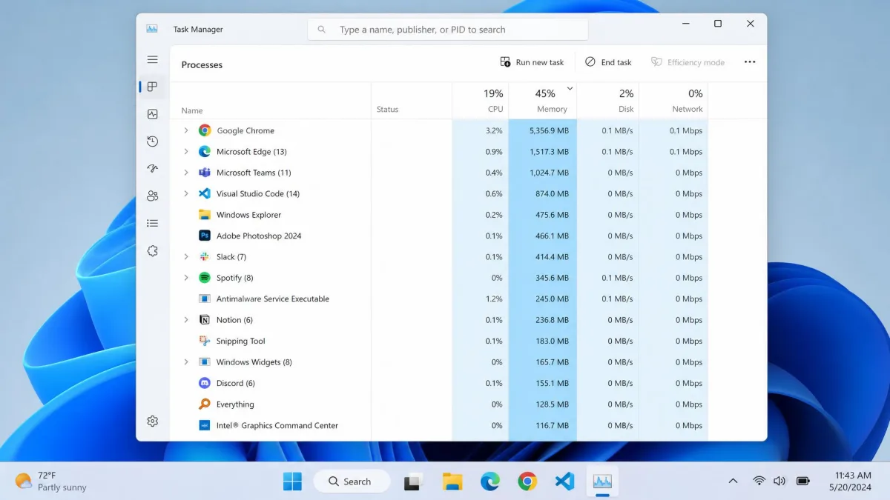Viewport: 890px width, 500px height.
Task: Select the Processes sidebar icon
Action: [x=152, y=87]
